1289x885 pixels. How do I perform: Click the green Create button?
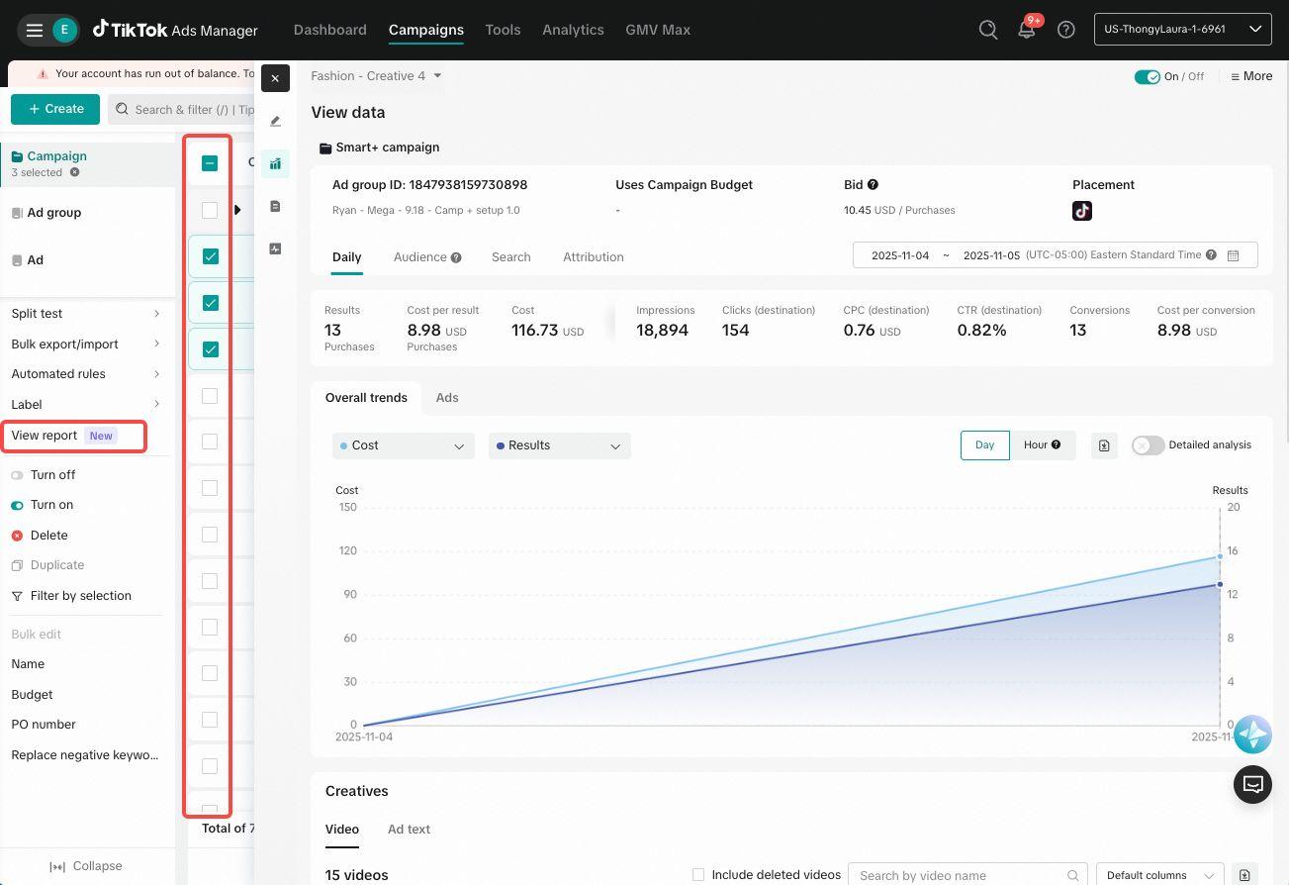55,109
